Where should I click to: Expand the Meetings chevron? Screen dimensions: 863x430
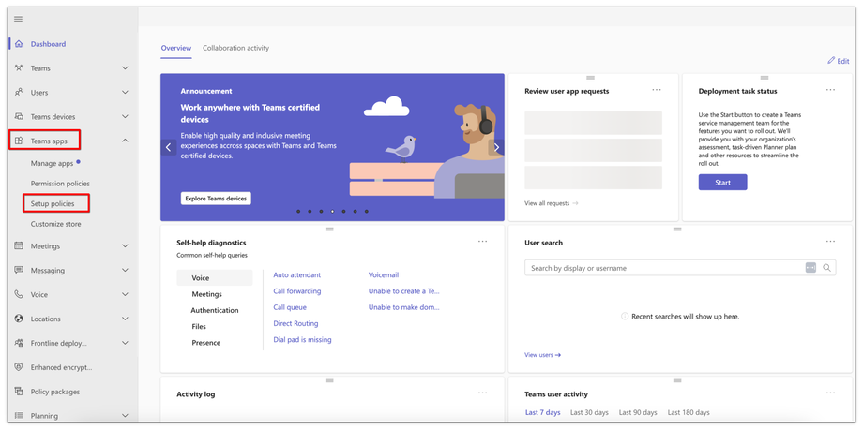tap(125, 245)
